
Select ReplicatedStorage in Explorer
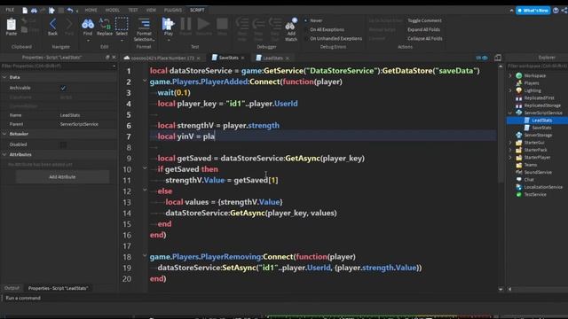(542, 105)
